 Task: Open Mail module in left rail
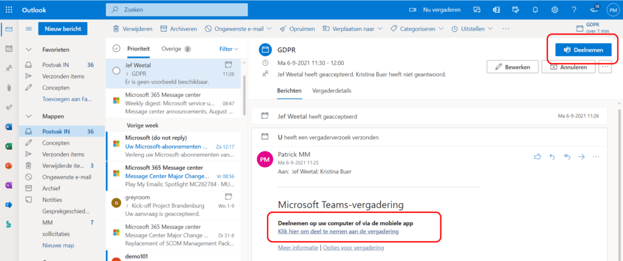coord(9,29)
